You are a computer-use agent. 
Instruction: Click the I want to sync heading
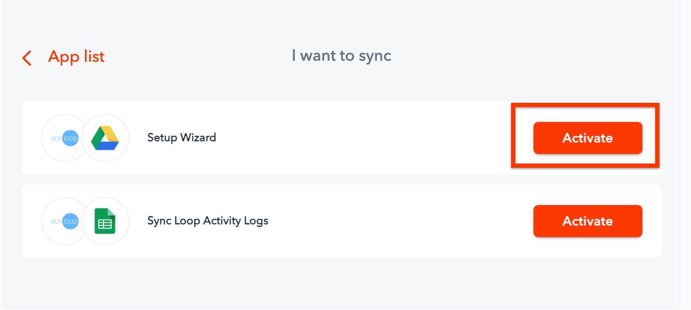(x=342, y=55)
